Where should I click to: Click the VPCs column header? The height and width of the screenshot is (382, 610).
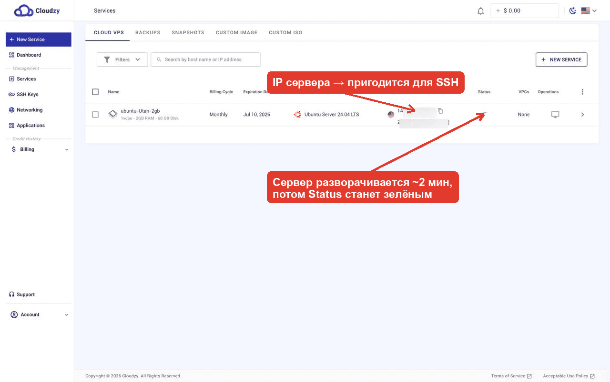tap(524, 92)
